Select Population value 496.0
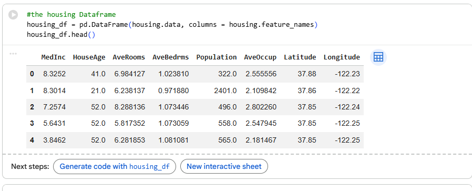 [x=228, y=107]
